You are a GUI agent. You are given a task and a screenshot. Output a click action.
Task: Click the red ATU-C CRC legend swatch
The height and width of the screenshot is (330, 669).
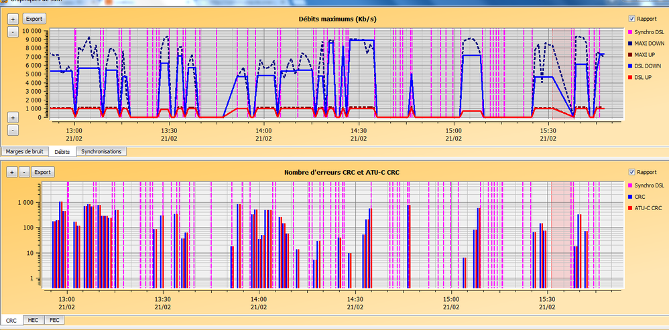[x=631, y=208]
